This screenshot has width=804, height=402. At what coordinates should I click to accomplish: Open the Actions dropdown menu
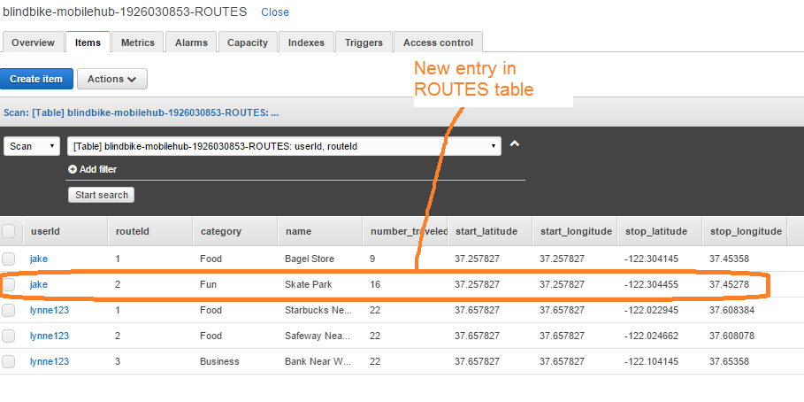111,79
